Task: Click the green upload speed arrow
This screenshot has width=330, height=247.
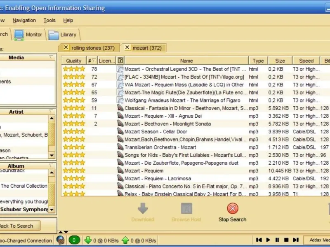Action: pos(125,240)
